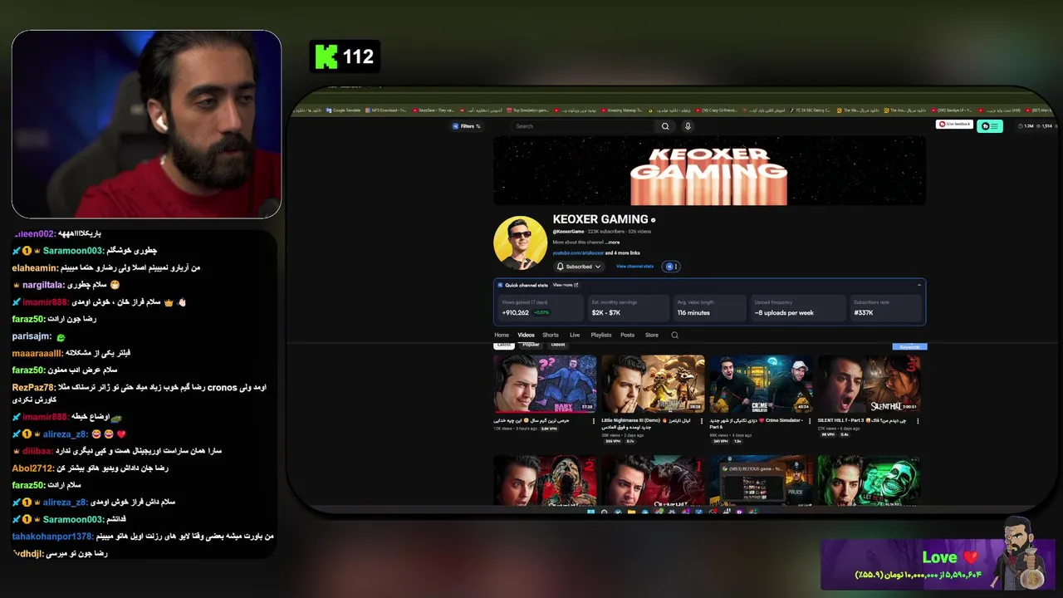This screenshot has height=598, width=1063.
Task: Click the YouTube search input field
Action: (x=585, y=126)
